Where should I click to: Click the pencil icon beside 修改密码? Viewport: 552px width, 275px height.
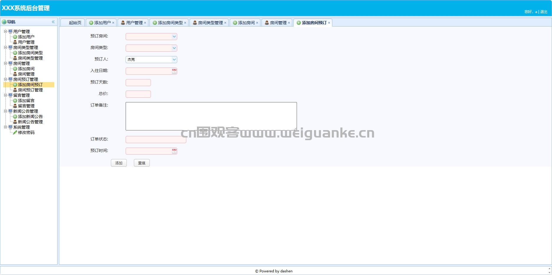[15, 132]
